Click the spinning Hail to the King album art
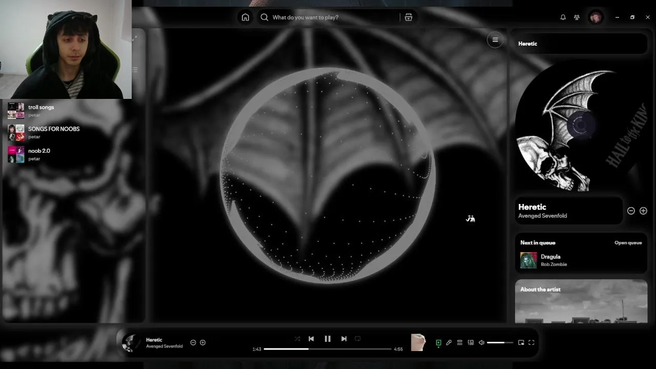This screenshot has height=369, width=656. 580,126
